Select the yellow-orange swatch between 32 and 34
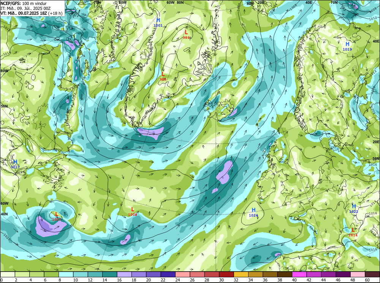This screenshot has width=380, height=283. point(241,274)
